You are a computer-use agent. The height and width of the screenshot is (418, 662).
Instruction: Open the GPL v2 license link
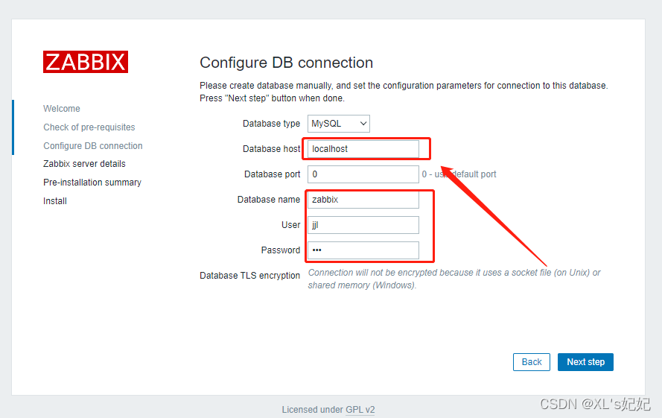[360, 410]
